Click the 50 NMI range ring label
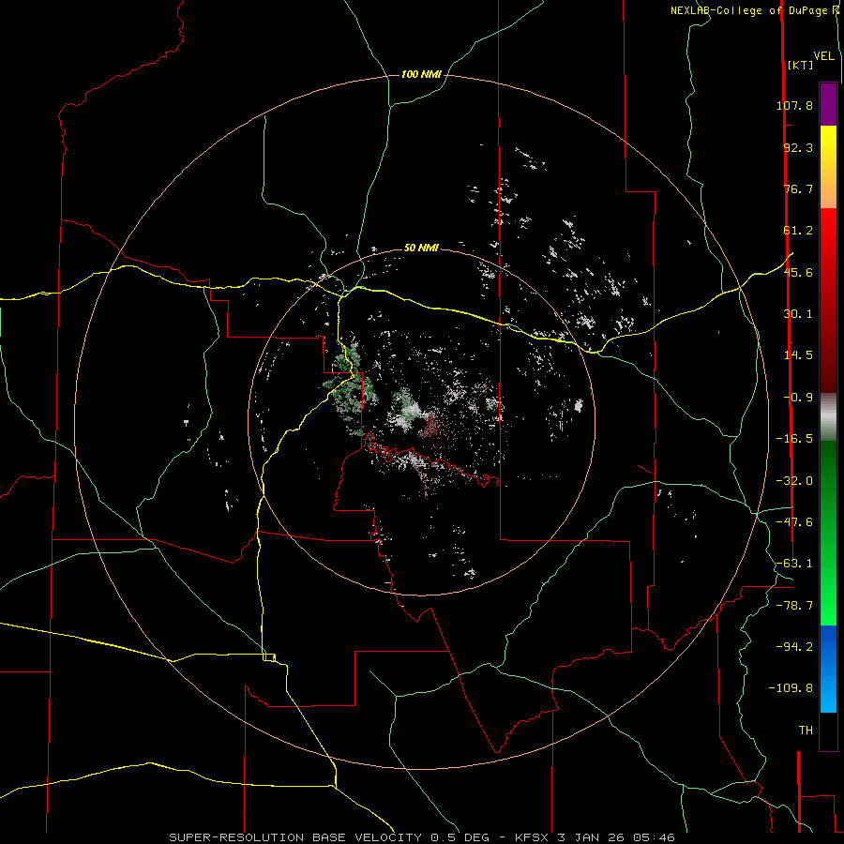844x844 pixels. [x=421, y=248]
